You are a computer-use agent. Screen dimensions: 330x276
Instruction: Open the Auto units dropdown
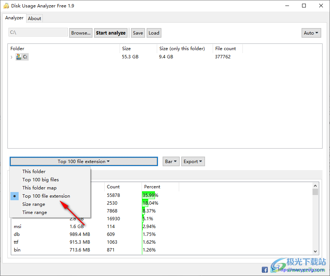pos(311,33)
